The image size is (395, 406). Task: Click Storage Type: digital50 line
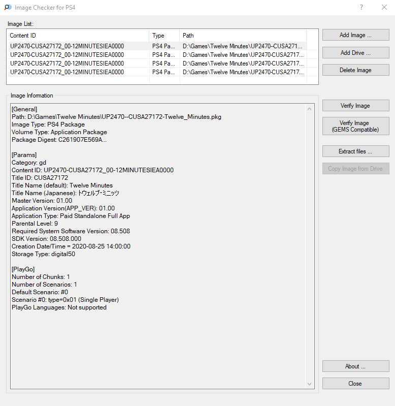coord(43,254)
